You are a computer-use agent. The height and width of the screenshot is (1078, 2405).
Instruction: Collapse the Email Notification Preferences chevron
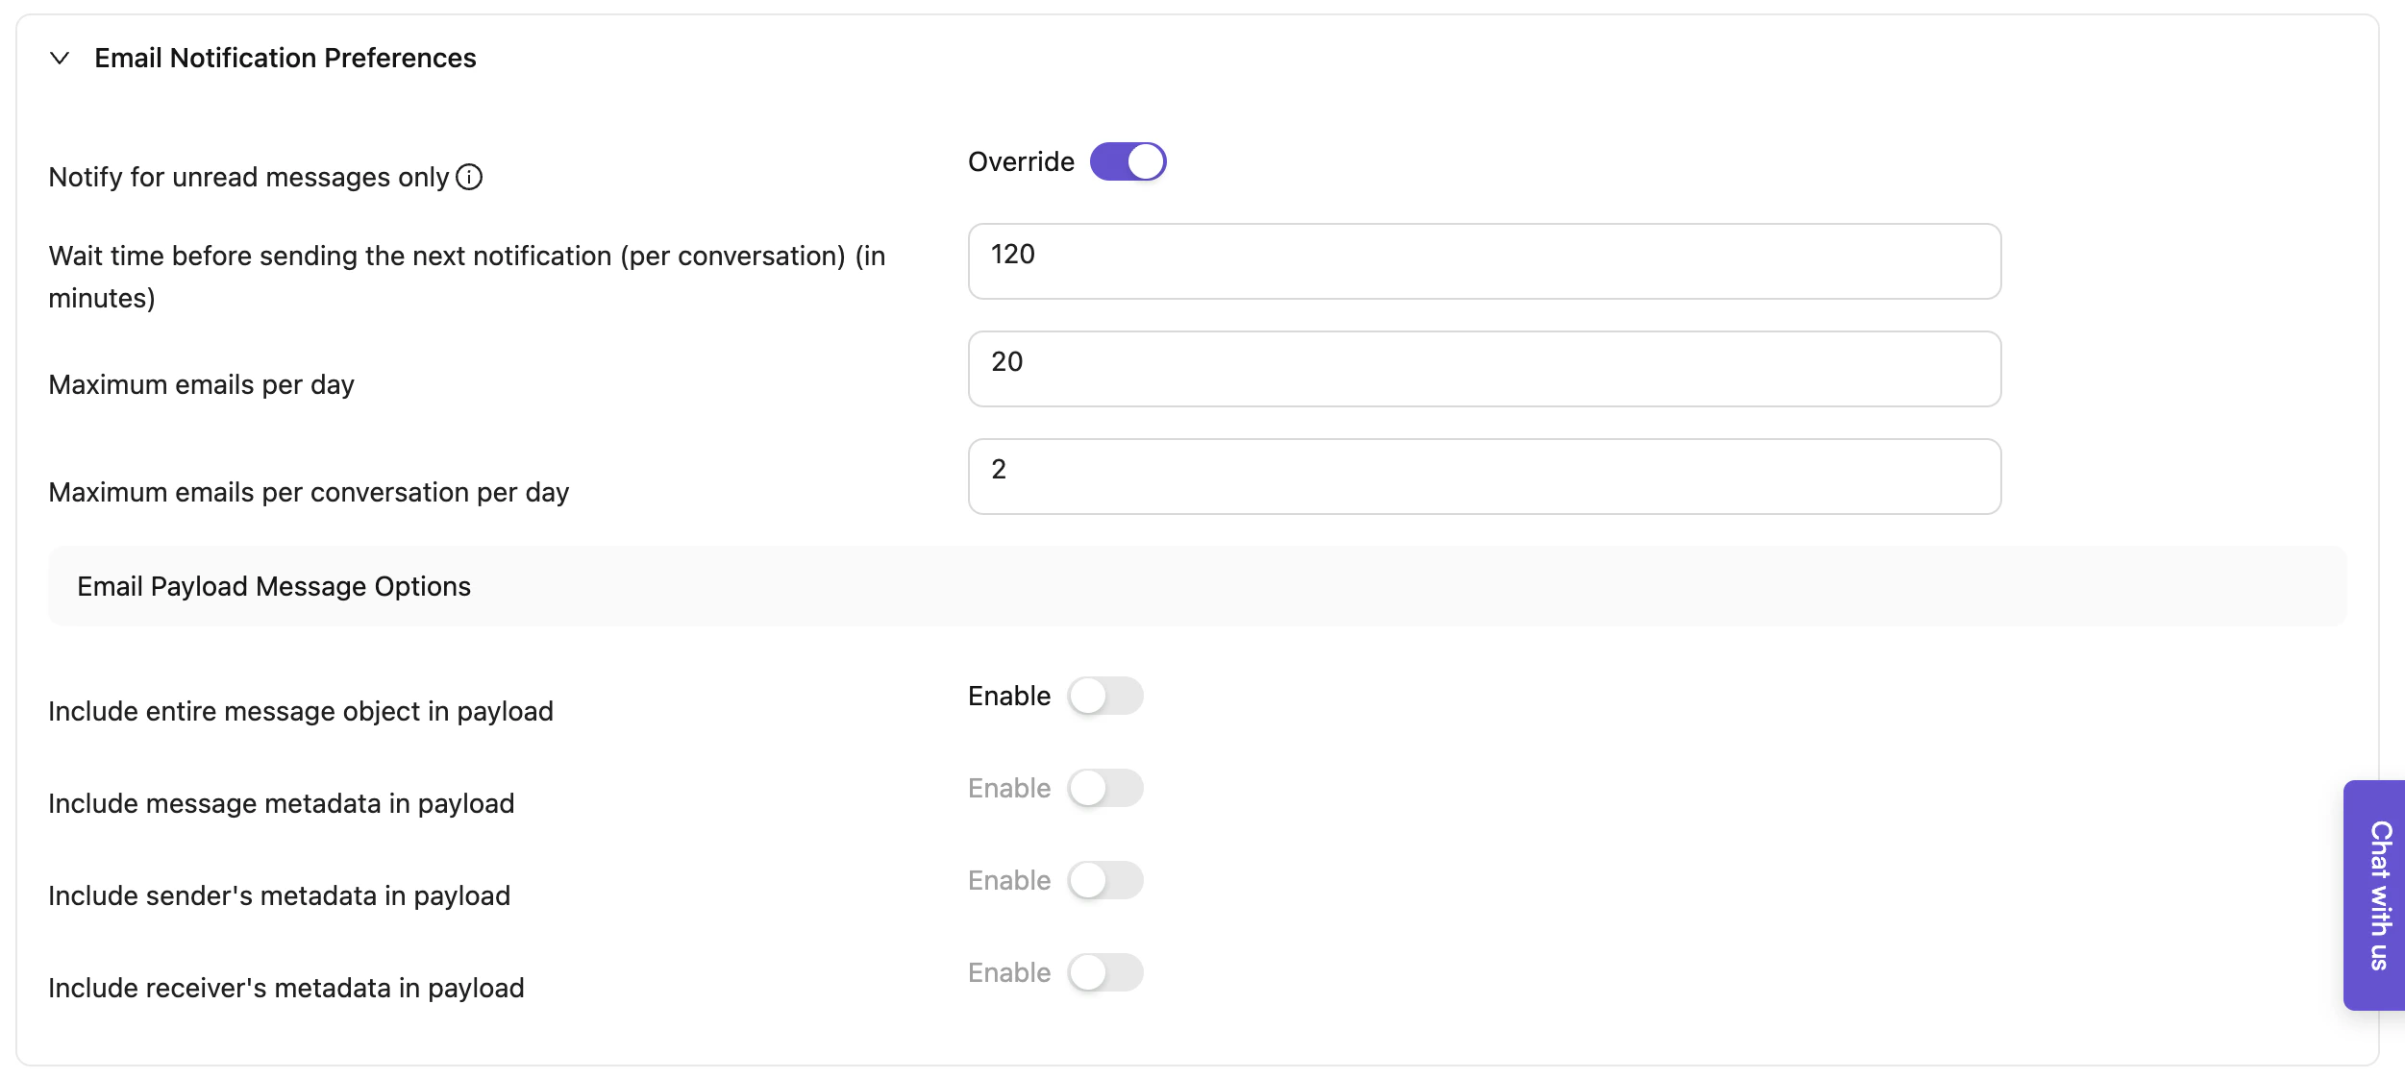[x=60, y=59]
